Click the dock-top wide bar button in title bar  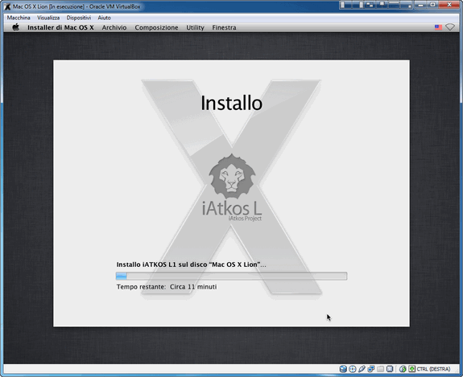[x=394, y=5]
